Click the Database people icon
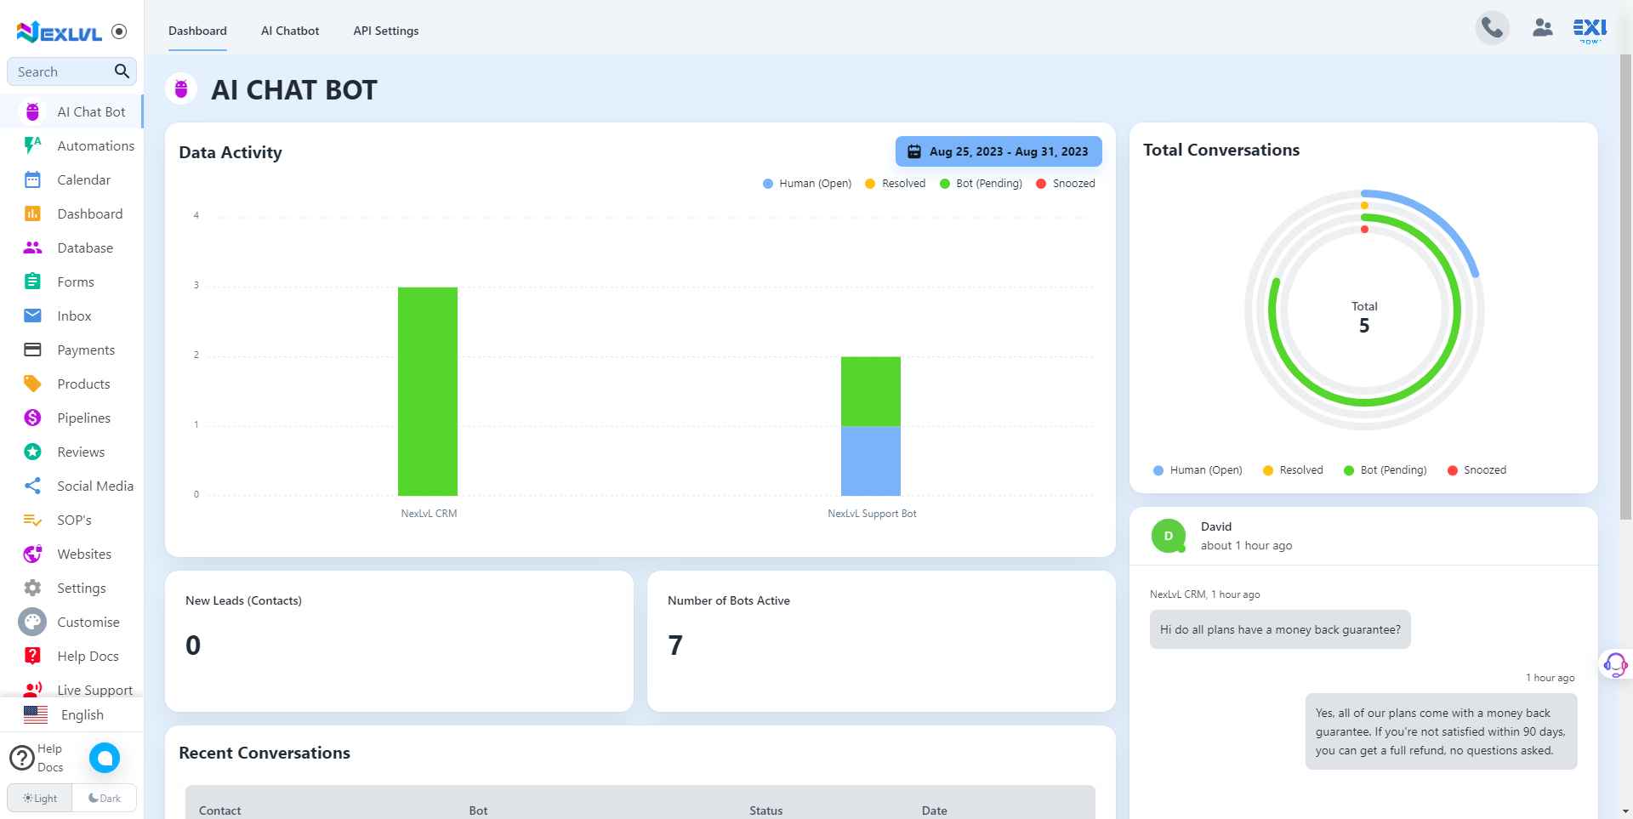The height and width of the screenshot is (819, 1633). pos(32,247)
